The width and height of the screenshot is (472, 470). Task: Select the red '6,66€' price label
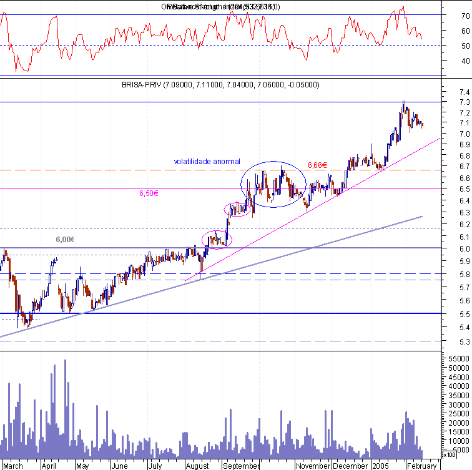(x=317, y=165)
